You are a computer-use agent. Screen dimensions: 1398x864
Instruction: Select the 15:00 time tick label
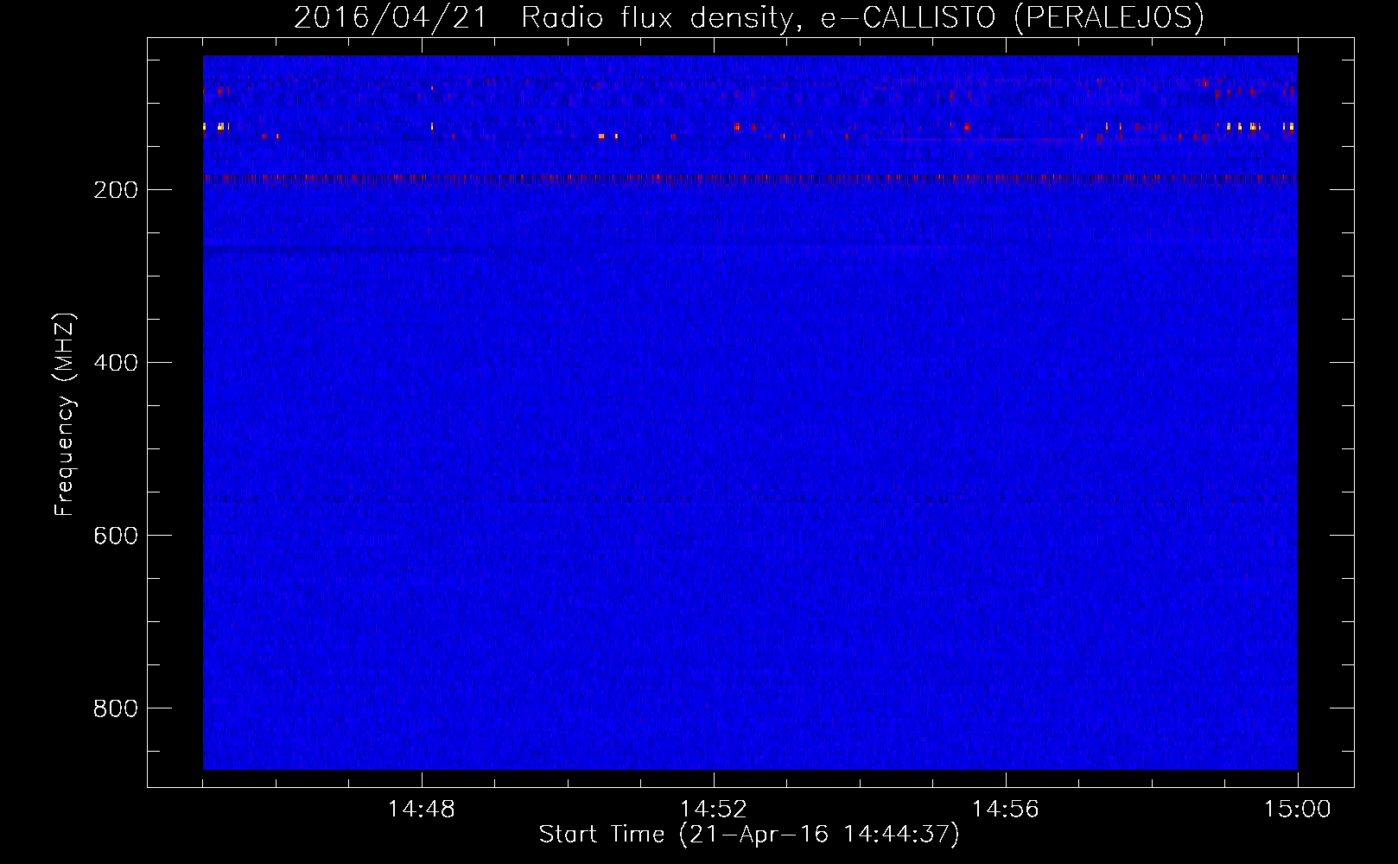[1298, 810]
